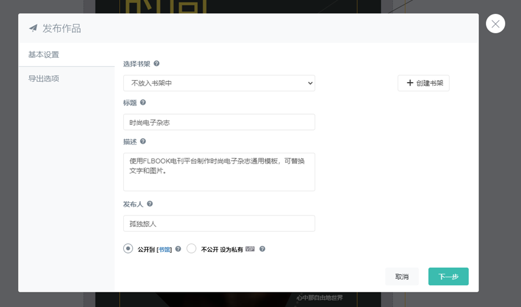Select the 不公开 设为私有 radio option
The width and height of the screenshot is (521, 307).
tap(191, 248)
